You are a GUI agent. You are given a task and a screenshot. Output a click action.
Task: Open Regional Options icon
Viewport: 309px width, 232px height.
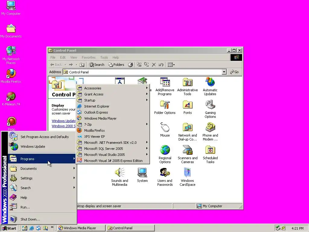click(x=165, y=154)
